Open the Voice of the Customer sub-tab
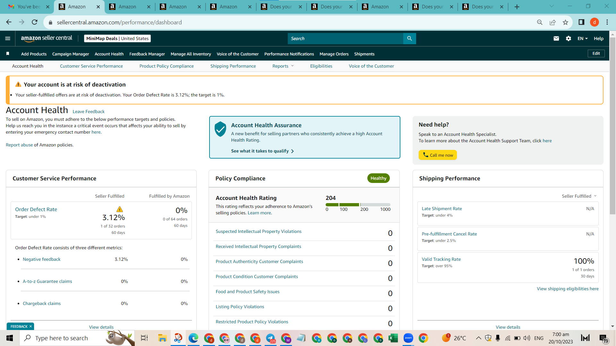Viewport: 616px width, 346px height. tap(372, 66)
